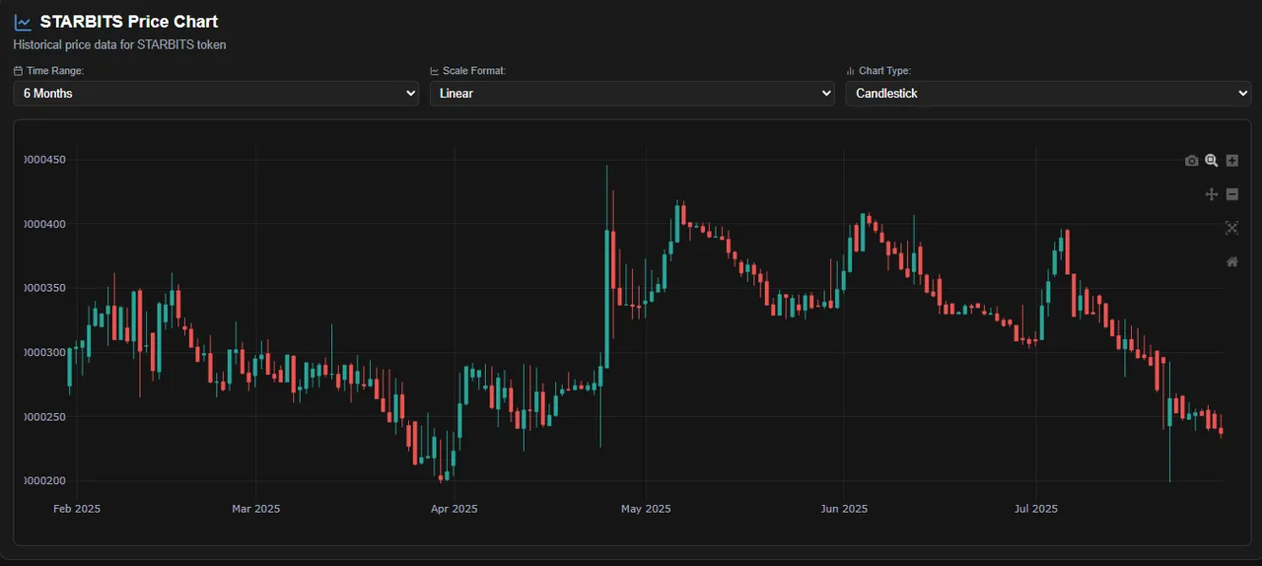Open the Chart Type dropdown showing Candlestick
The height and width of the screenshot is (566, 1262).
tap(1048, 94)
